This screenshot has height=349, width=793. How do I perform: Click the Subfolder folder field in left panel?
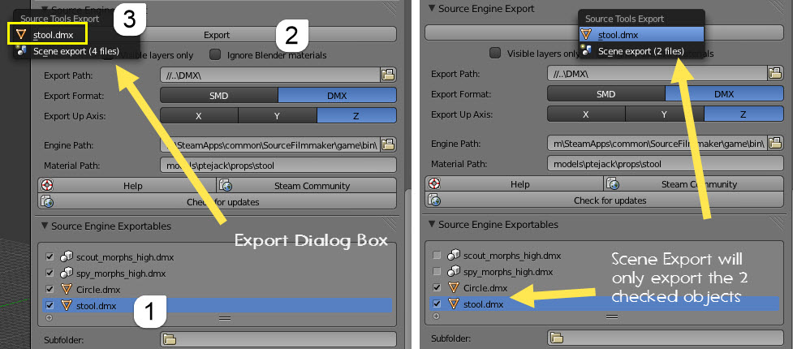pyautogui.click(x=278, y=339)
